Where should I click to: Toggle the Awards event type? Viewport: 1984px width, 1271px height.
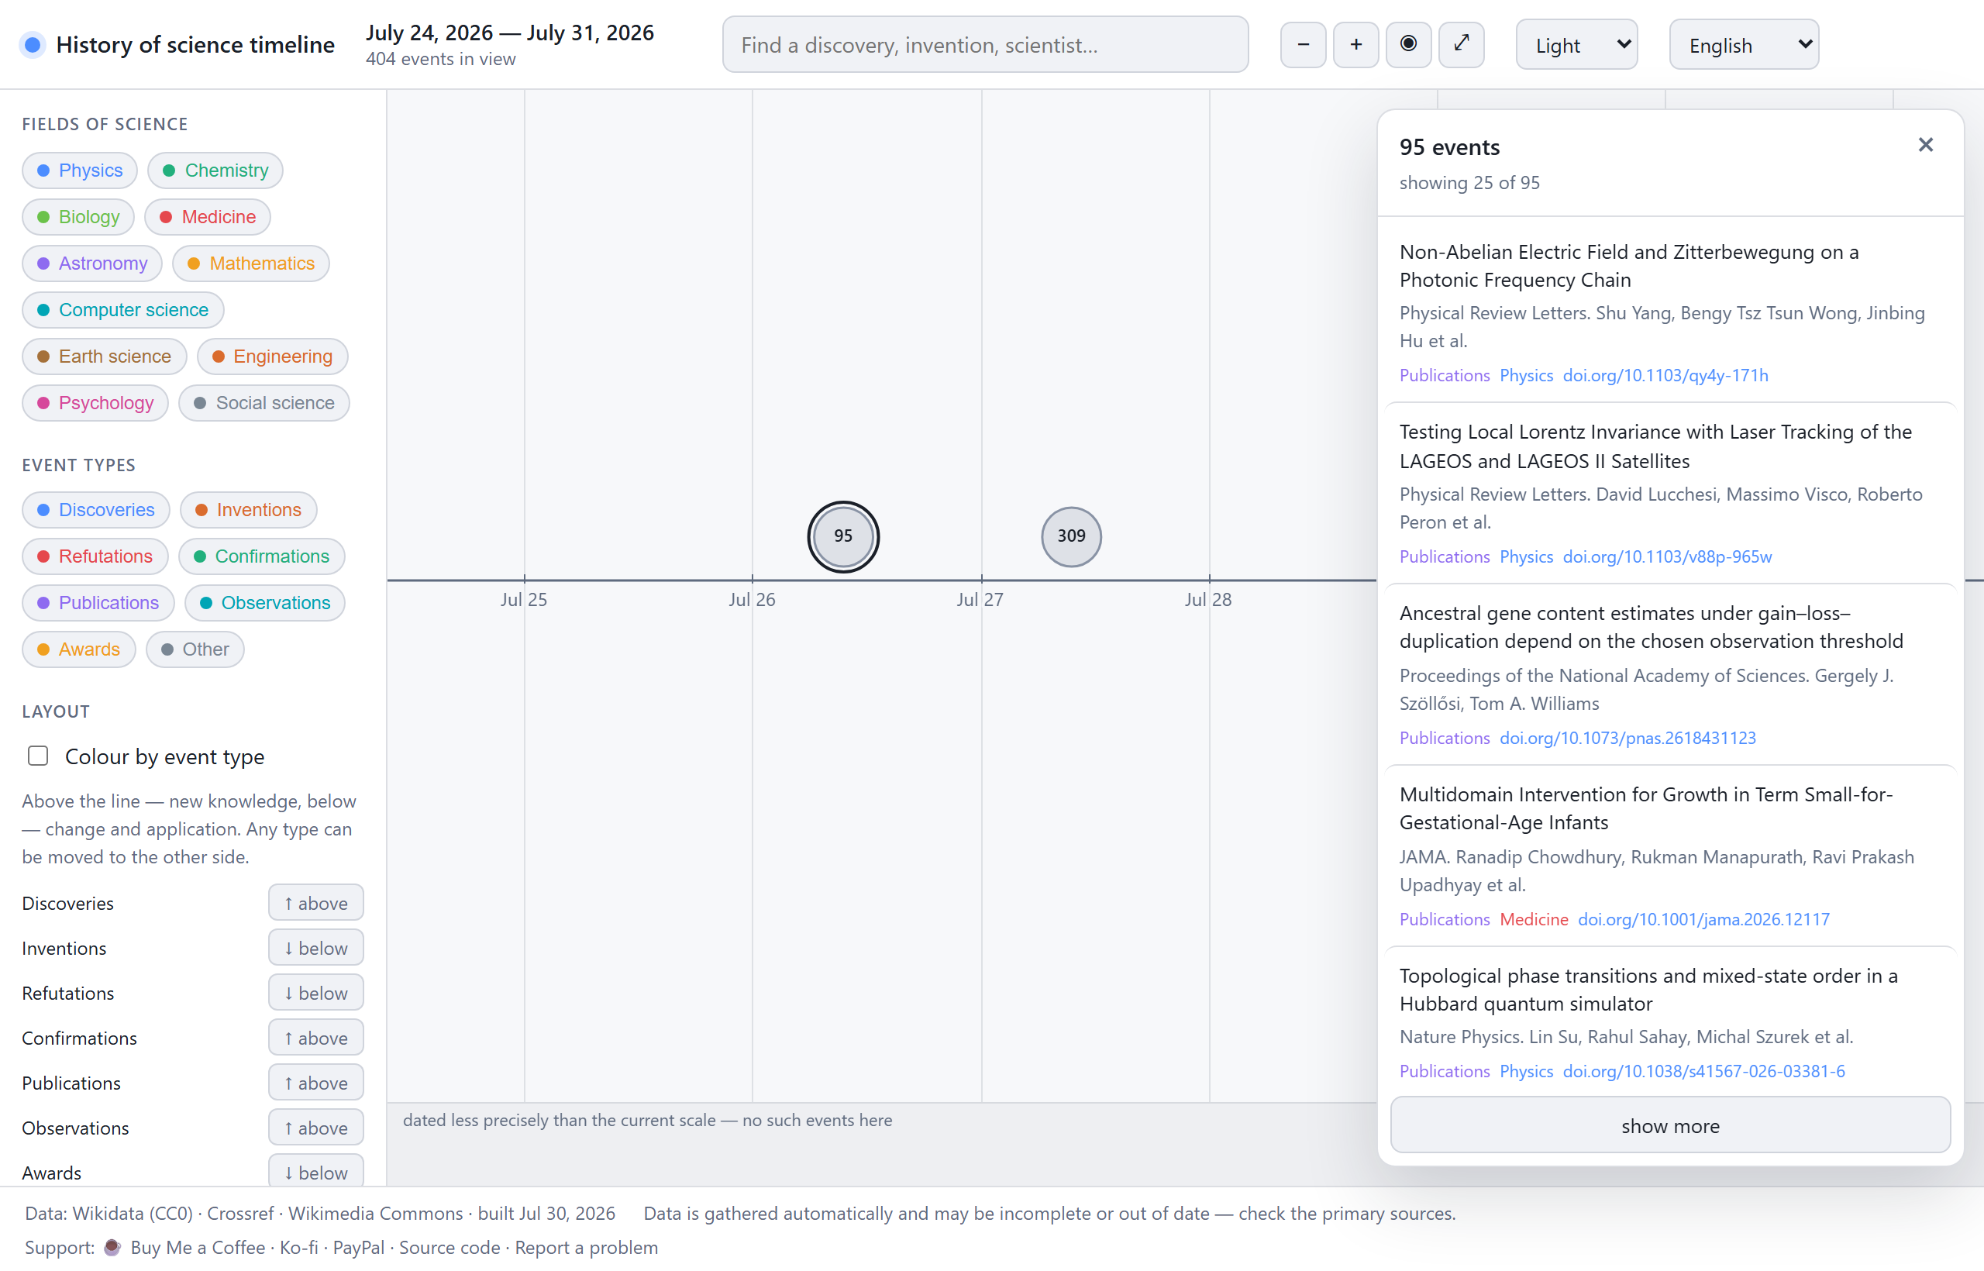78,649
